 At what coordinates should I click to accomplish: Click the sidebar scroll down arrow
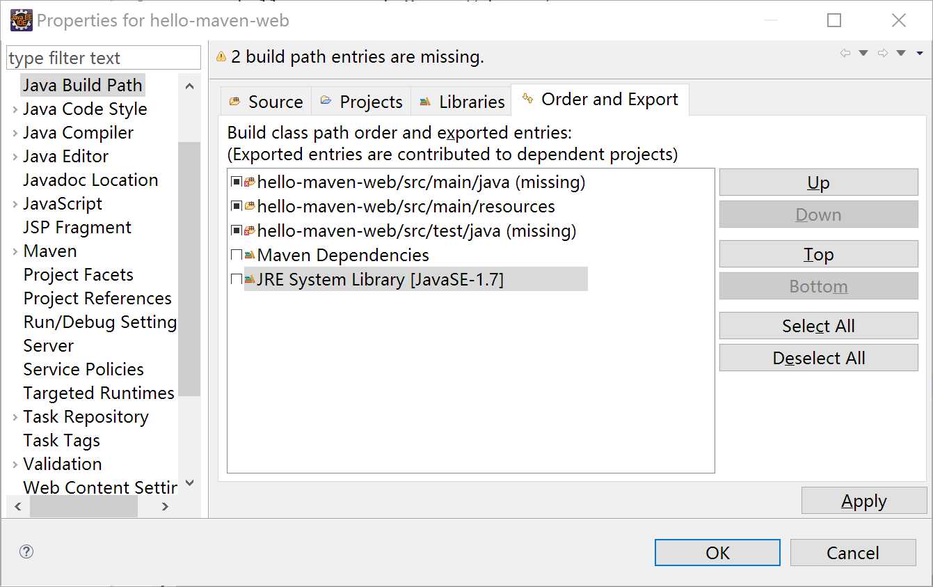(x=189, y=483)
